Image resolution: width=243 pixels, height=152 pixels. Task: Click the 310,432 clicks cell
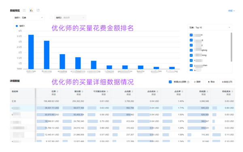[x=130, y=128]
